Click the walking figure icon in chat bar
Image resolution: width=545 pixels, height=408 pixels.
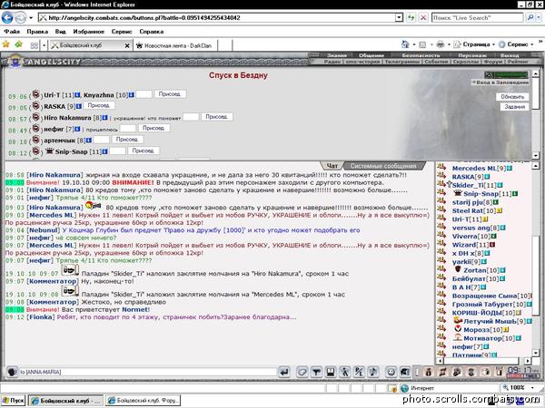point(344,372)
